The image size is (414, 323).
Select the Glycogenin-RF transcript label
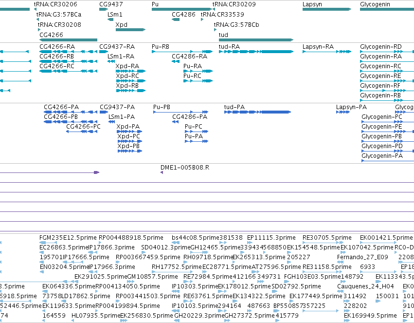[380, 86]
